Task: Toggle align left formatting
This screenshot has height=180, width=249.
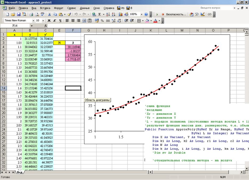Action: [67, 21]
